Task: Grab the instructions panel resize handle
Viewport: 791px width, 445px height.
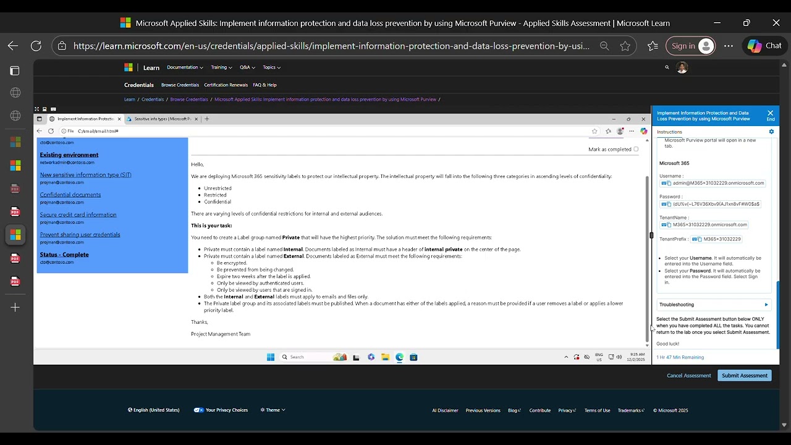Action: coord(651,235)
